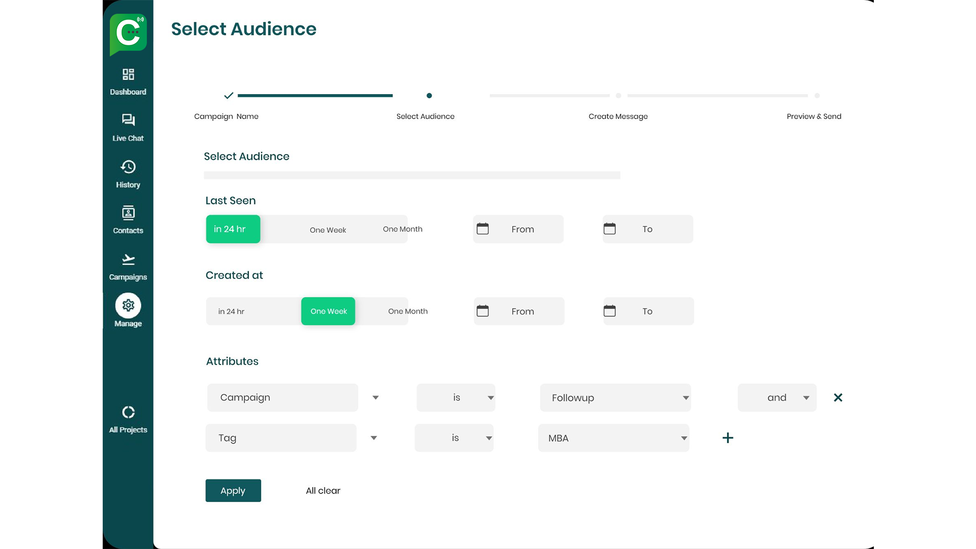Open All Projects in sidebar
This screenshot has height=549, width=976.
tap(128, 412)
